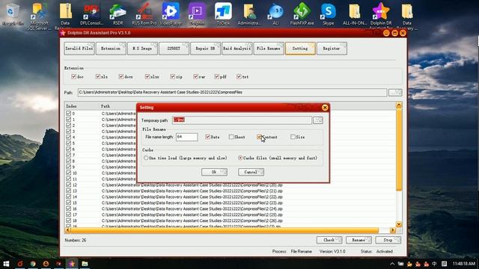
Task: Click the File name length field
Action: coord(186,137)
